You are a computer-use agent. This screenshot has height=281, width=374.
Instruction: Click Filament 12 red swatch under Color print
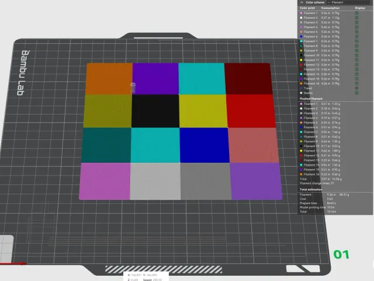301,65
